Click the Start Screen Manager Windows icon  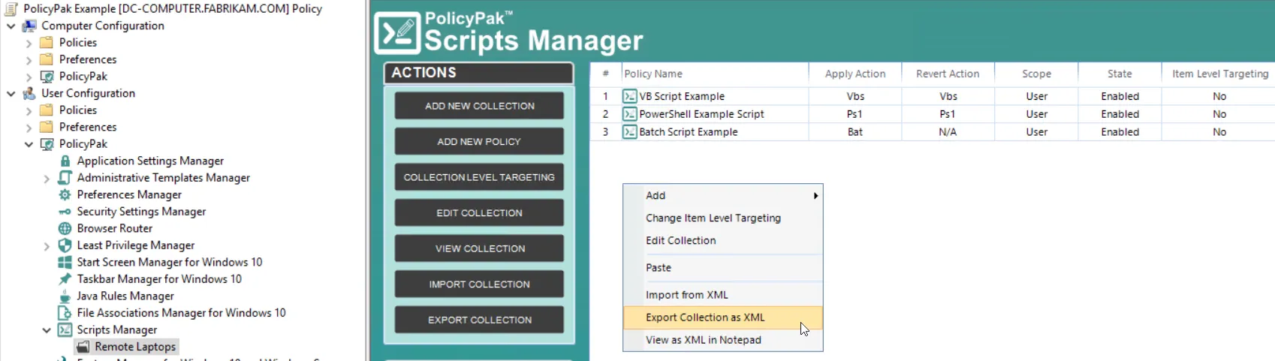(x=65, y=262)
